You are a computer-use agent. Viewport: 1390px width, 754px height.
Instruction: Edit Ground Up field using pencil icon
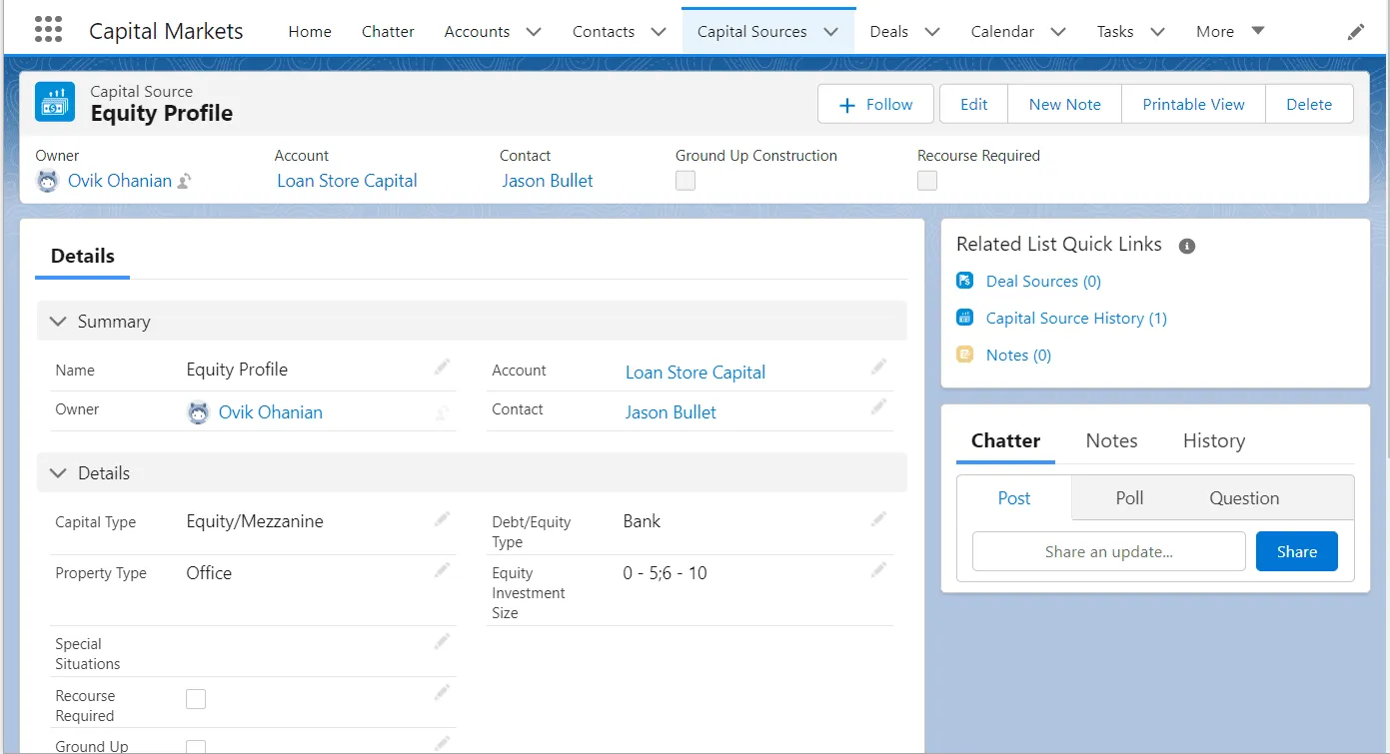pos(442,743)
